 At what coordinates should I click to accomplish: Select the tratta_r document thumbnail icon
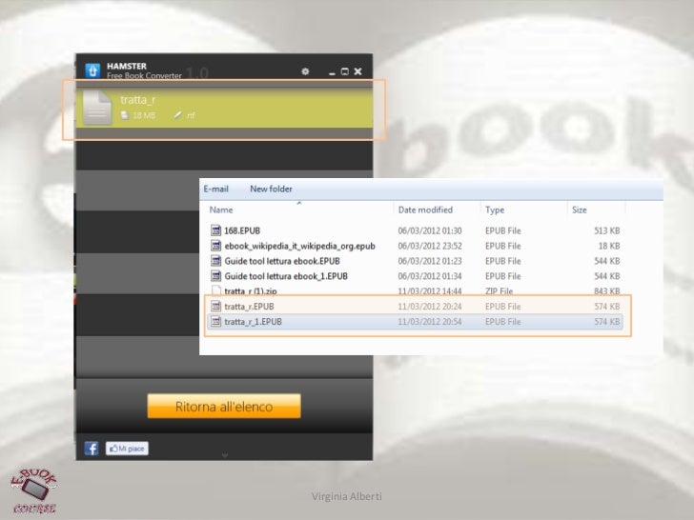pyautogui.click(x=97, y=108)
